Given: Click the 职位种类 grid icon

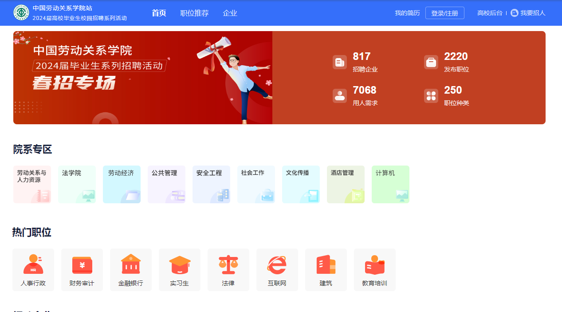Looking at the screenshot, I should pyautogui.click(x=431, y=96).
